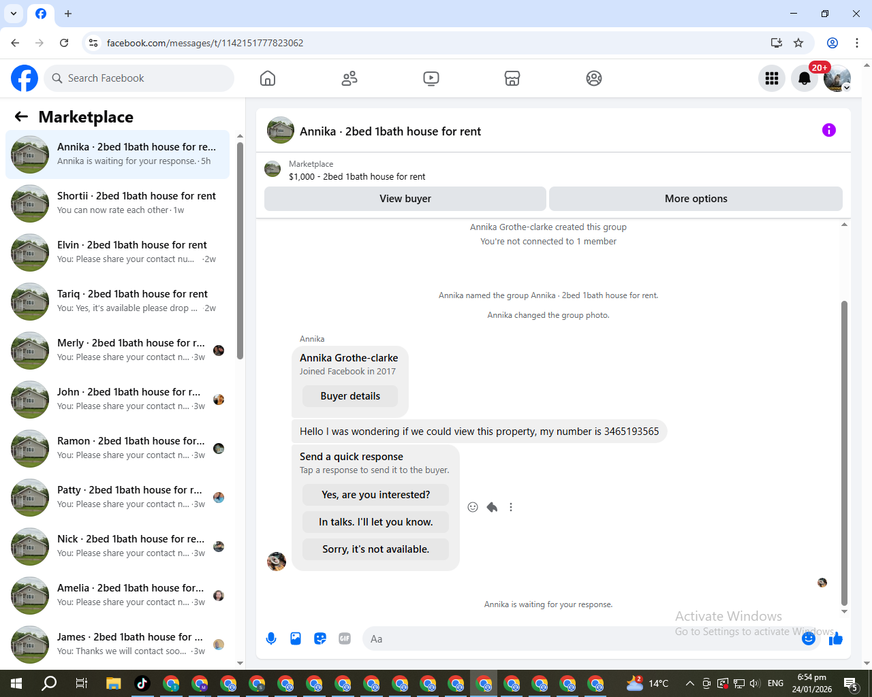The image size is (872, 697).
Task: Open Buyer details
Action: [x=350, y=396]
